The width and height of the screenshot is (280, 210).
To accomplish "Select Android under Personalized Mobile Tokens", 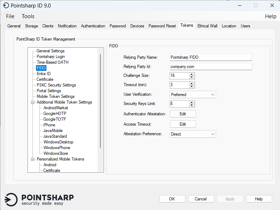I will tap(50, 165).
